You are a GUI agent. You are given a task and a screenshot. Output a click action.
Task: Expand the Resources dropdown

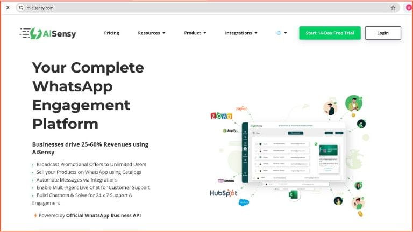[152, 33]
